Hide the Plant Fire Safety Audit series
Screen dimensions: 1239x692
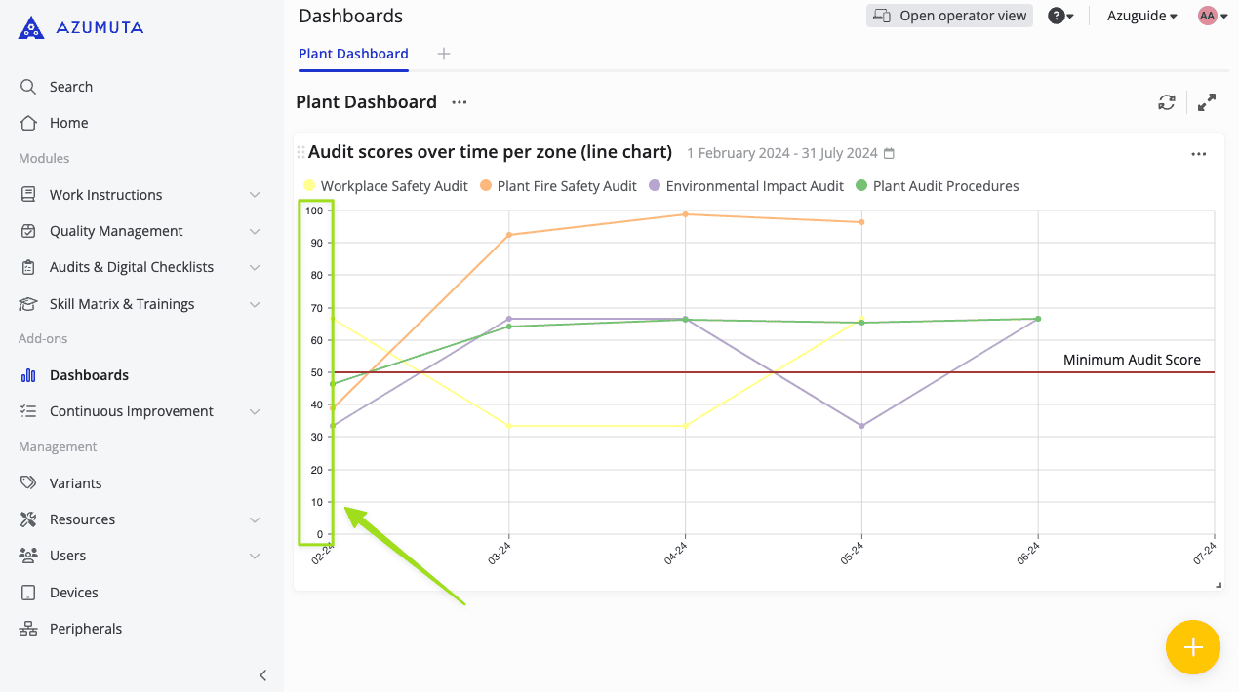pyautogui.click(x=559, y=186)
